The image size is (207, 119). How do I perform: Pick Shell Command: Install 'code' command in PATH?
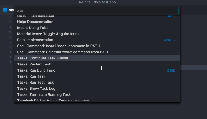97,46
